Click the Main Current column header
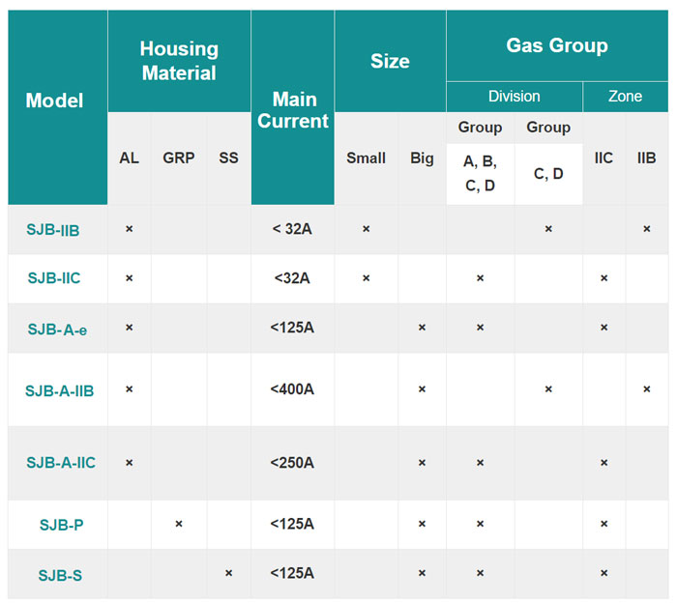 pyautogui.click(x=293, y=110)
